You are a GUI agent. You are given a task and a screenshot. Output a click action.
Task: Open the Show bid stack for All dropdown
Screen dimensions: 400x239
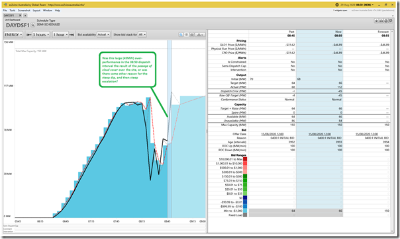tap(142, 34)
